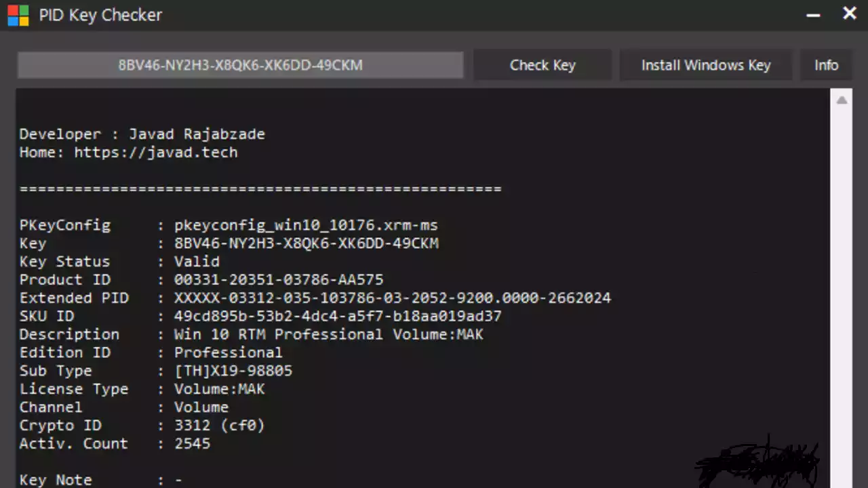Click the SKU ID 49cd895b-53b2-4dc4-a5f7-b18aa019ad37
868x488 pixels.
(x=338, y=317)
